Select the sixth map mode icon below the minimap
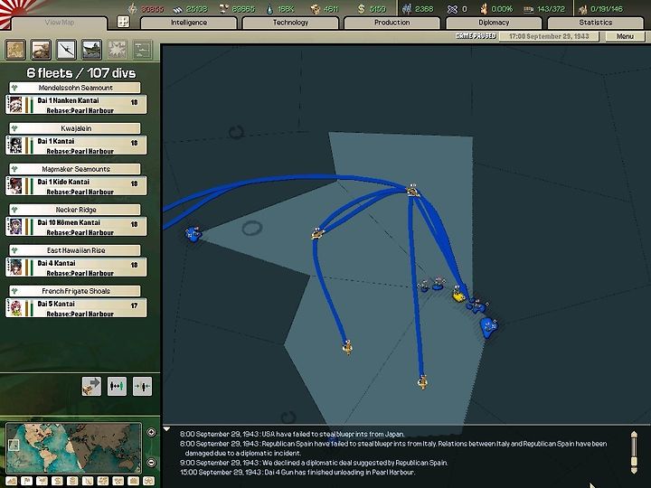Screen dimensions: 651x488 (88, 482)
